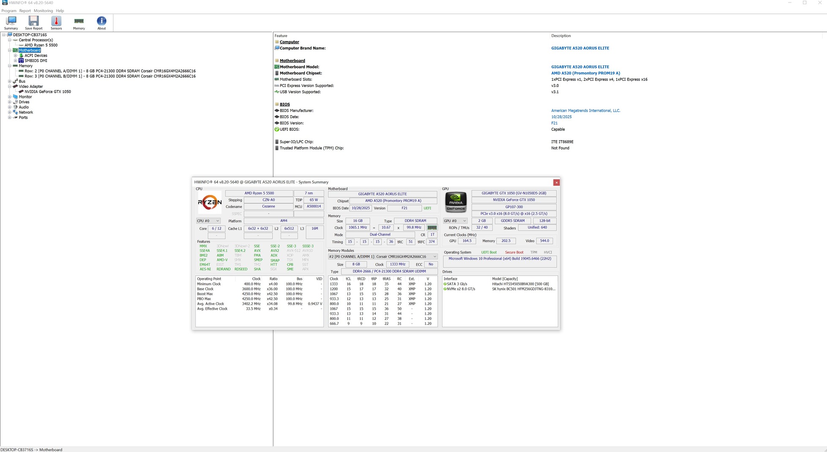This screenshot has width=827, height=452.
Task: Expand the Ports node
Action: (10, 118)
